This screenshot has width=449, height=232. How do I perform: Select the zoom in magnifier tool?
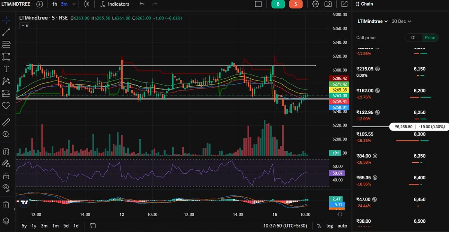tap(6, 134)
